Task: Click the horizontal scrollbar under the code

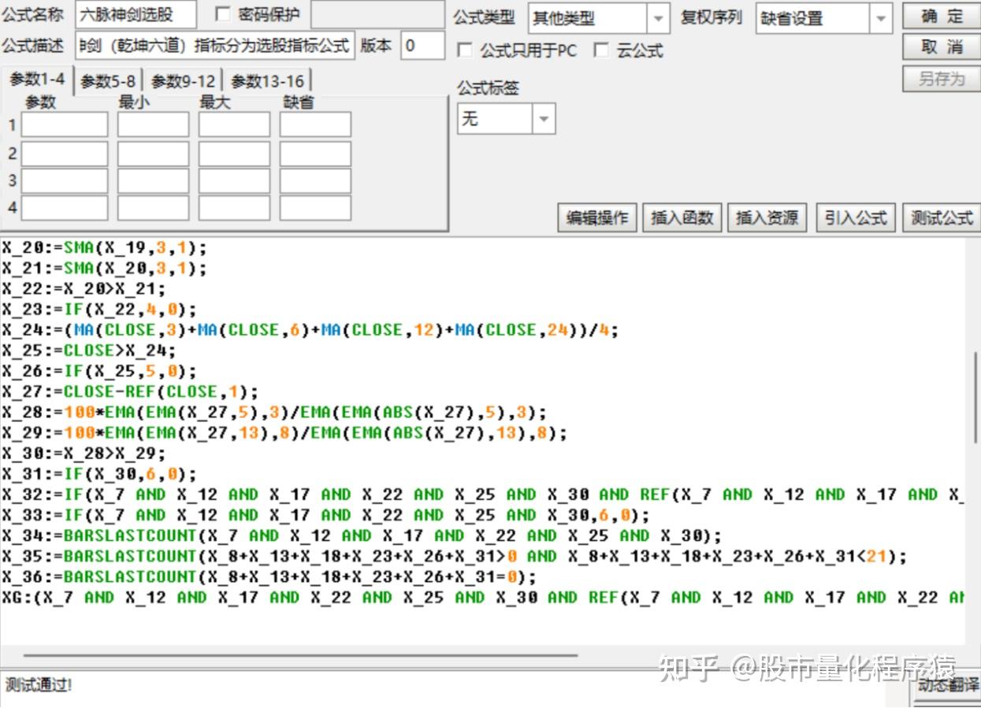Action: pyautogui.click(x=299, y=654)
